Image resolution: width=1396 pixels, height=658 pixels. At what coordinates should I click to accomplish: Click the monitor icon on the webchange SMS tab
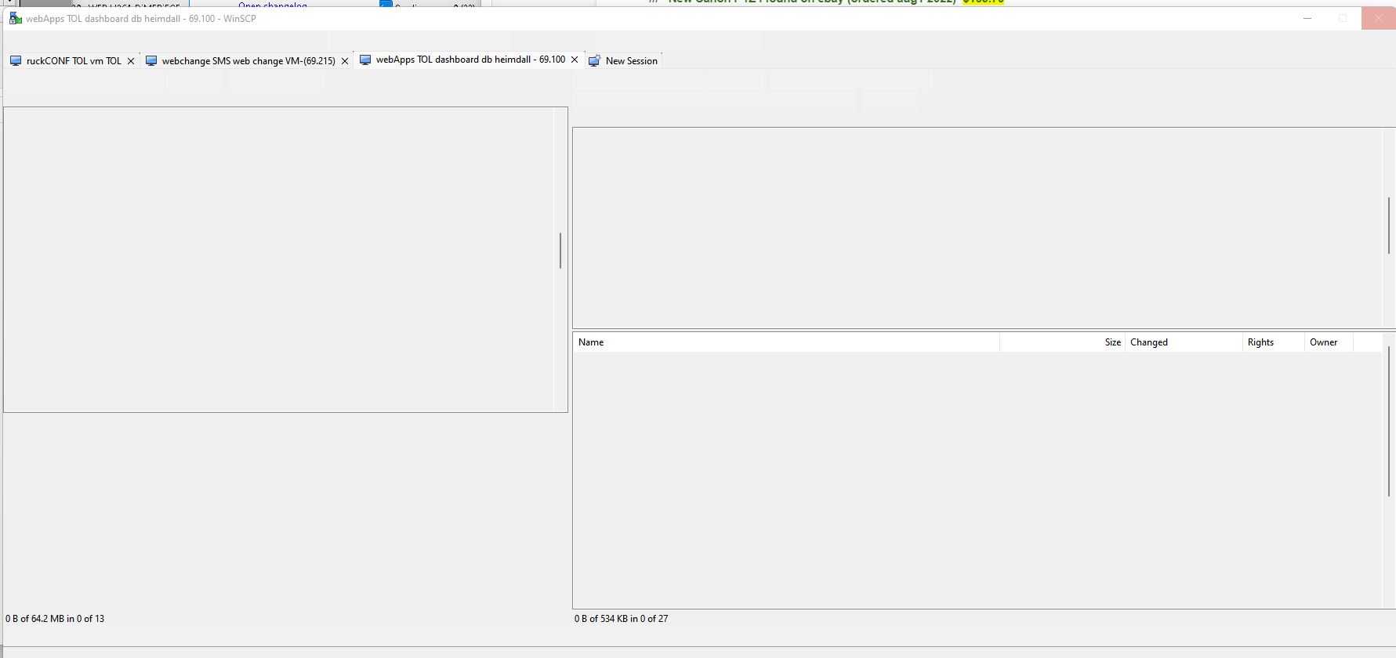click(151, 61)
